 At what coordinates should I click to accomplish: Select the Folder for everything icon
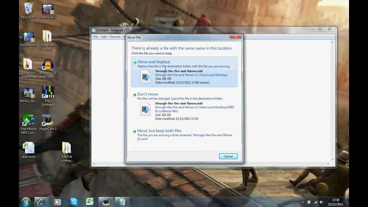click(x=28, y=68)
